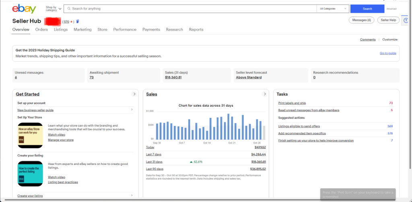Click the 368 offers count
This screenshot has width=412, height=202.
(x=390, y=126)
